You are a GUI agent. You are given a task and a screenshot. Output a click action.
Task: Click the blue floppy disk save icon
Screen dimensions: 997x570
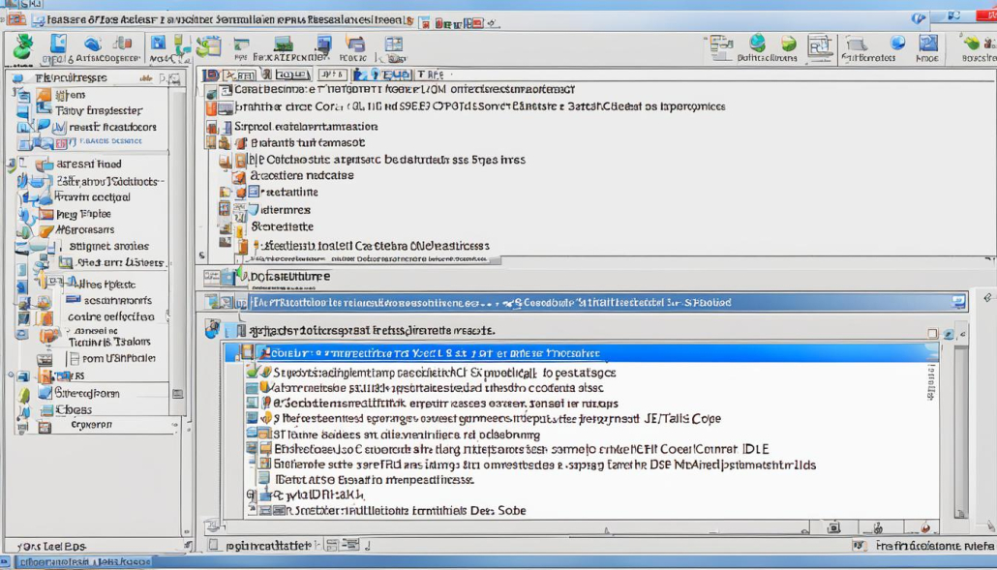coord(158,44)
